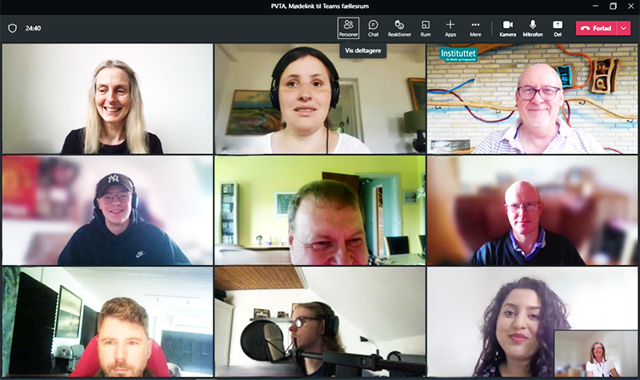
Task: Select tile of woman wearing headphones
Action: [319, 98]
